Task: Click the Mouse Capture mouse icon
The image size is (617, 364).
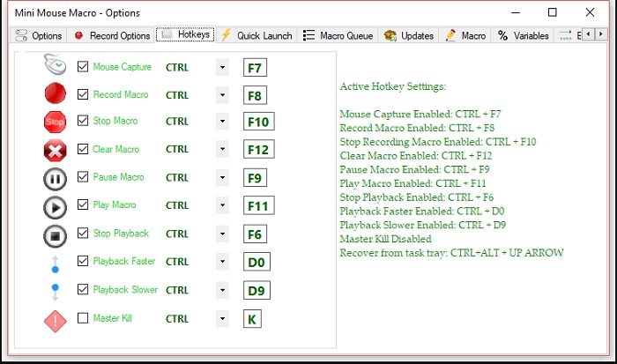Action: [x=56, y=66]
